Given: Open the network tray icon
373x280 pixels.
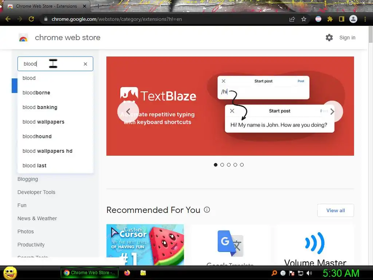Looking at the screenshot, I should (x=301, y=273).
